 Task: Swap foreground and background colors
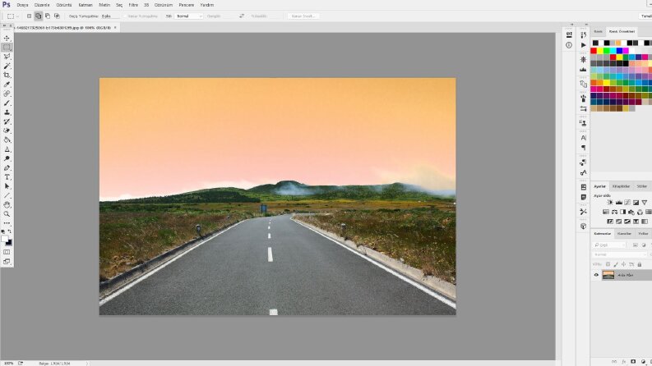(10, 231)
